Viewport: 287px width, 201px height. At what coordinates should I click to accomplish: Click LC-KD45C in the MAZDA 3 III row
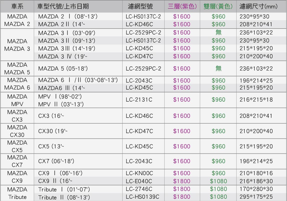[x=139, y=48]
